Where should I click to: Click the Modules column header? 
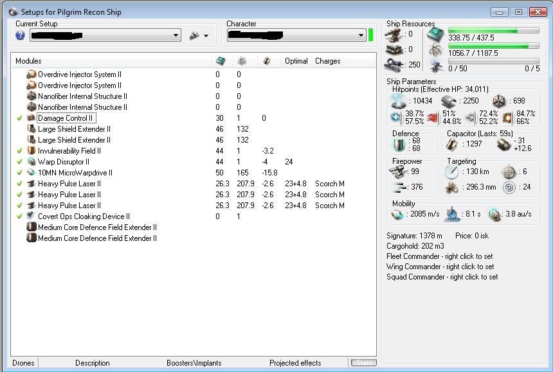pos(28,61)
